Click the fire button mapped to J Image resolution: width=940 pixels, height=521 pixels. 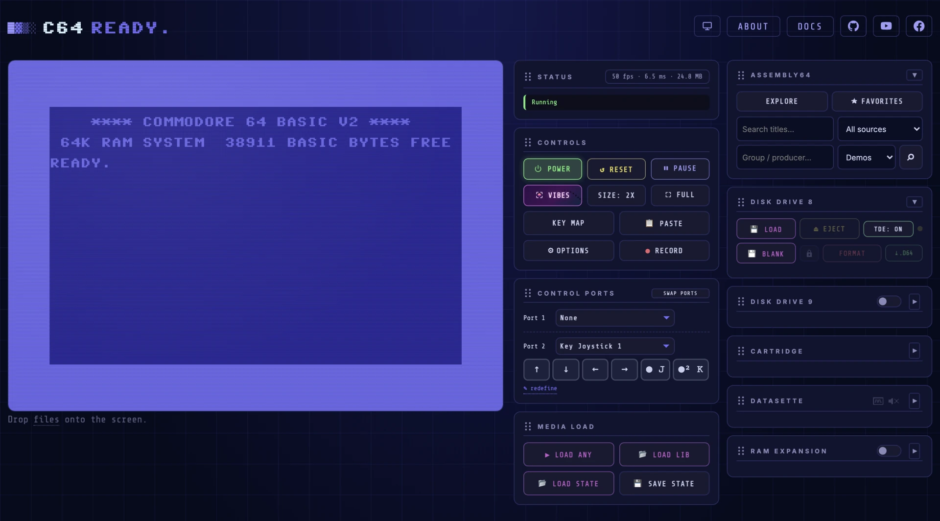coord(655,370)
